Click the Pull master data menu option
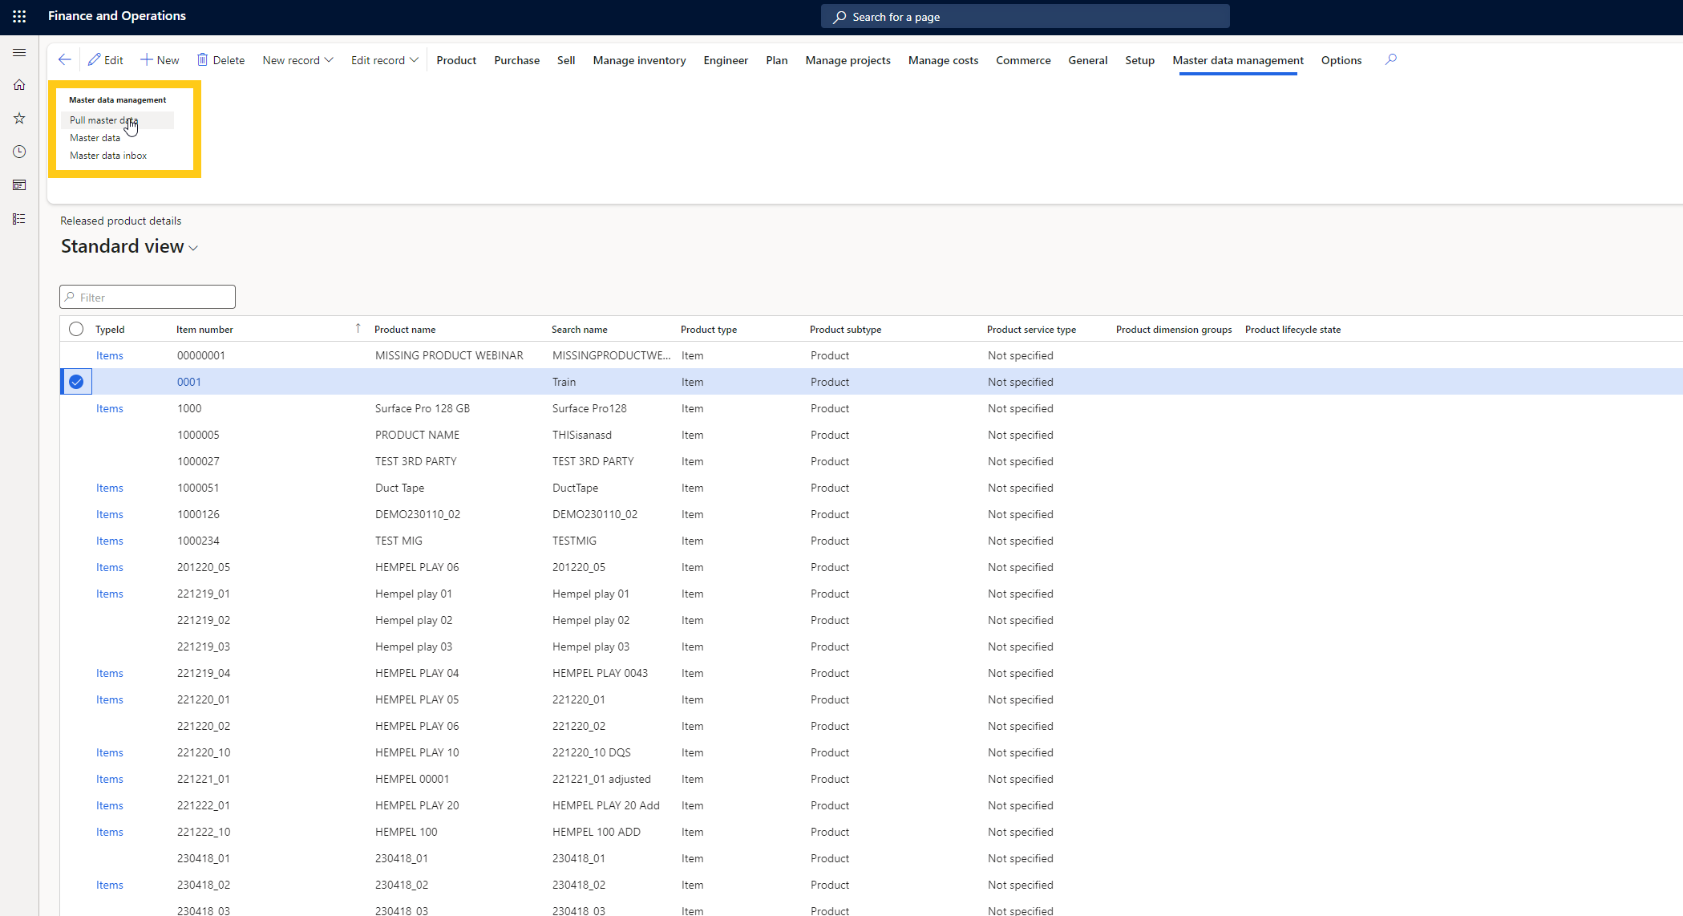This screenshot has width=1683, height=916. pyautogui.click(x=103, y=120)
